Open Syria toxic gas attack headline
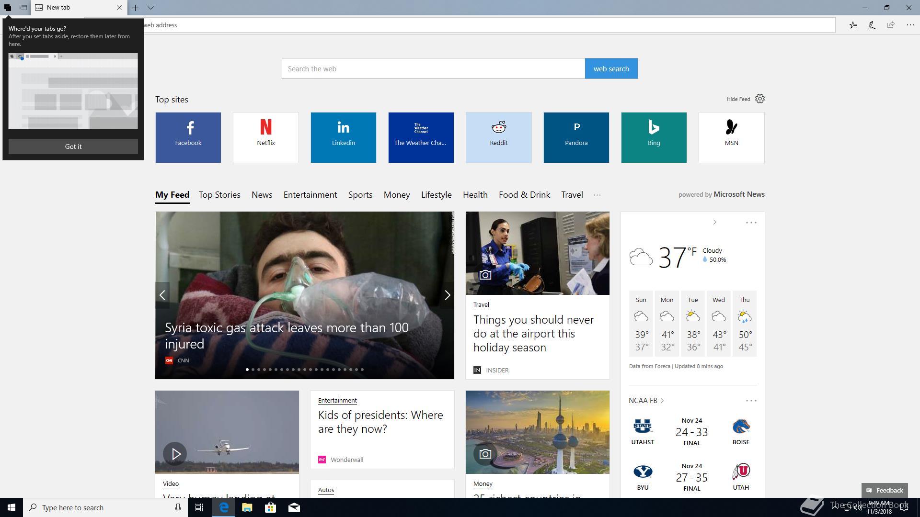This screenshot has height=517, width=920. coord(287,336)
